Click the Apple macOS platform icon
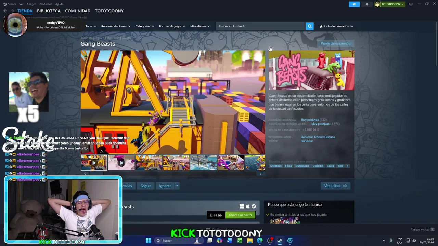 248,206
